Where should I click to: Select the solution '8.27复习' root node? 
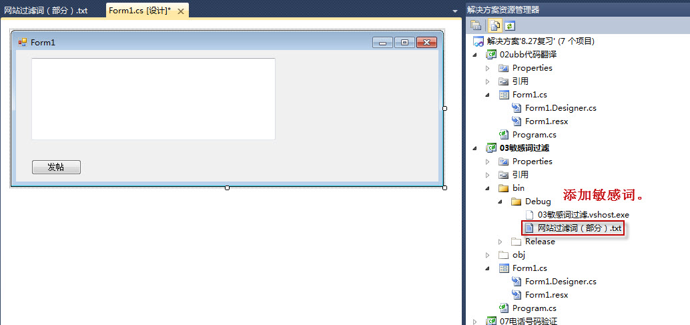coord(541,41)
